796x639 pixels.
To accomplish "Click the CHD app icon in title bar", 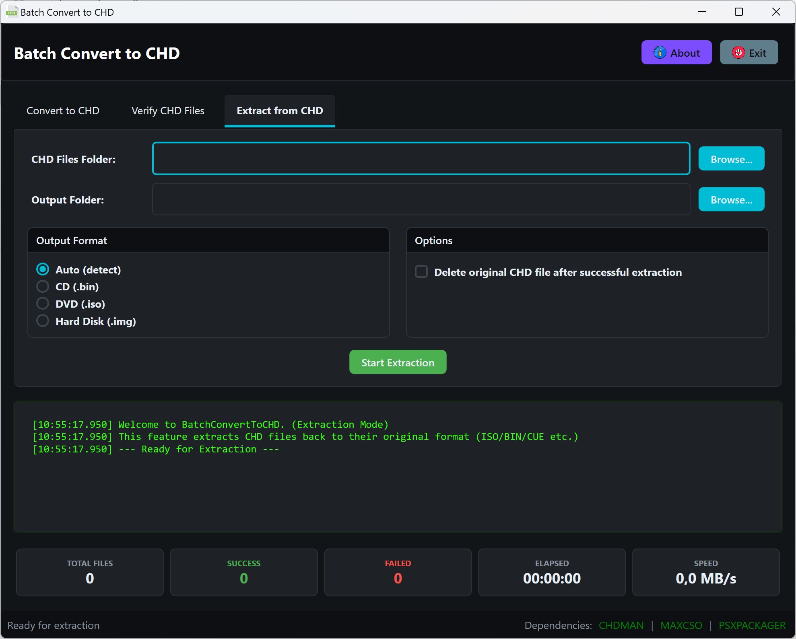I will (x=12, y=12).
